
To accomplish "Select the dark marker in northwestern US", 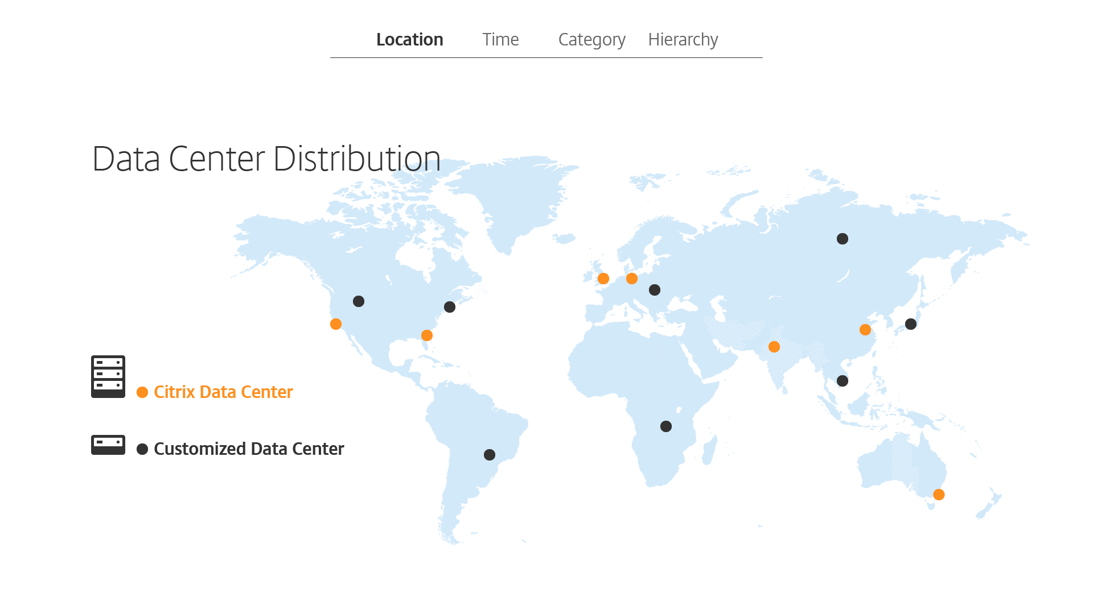I will click(359, 301).
